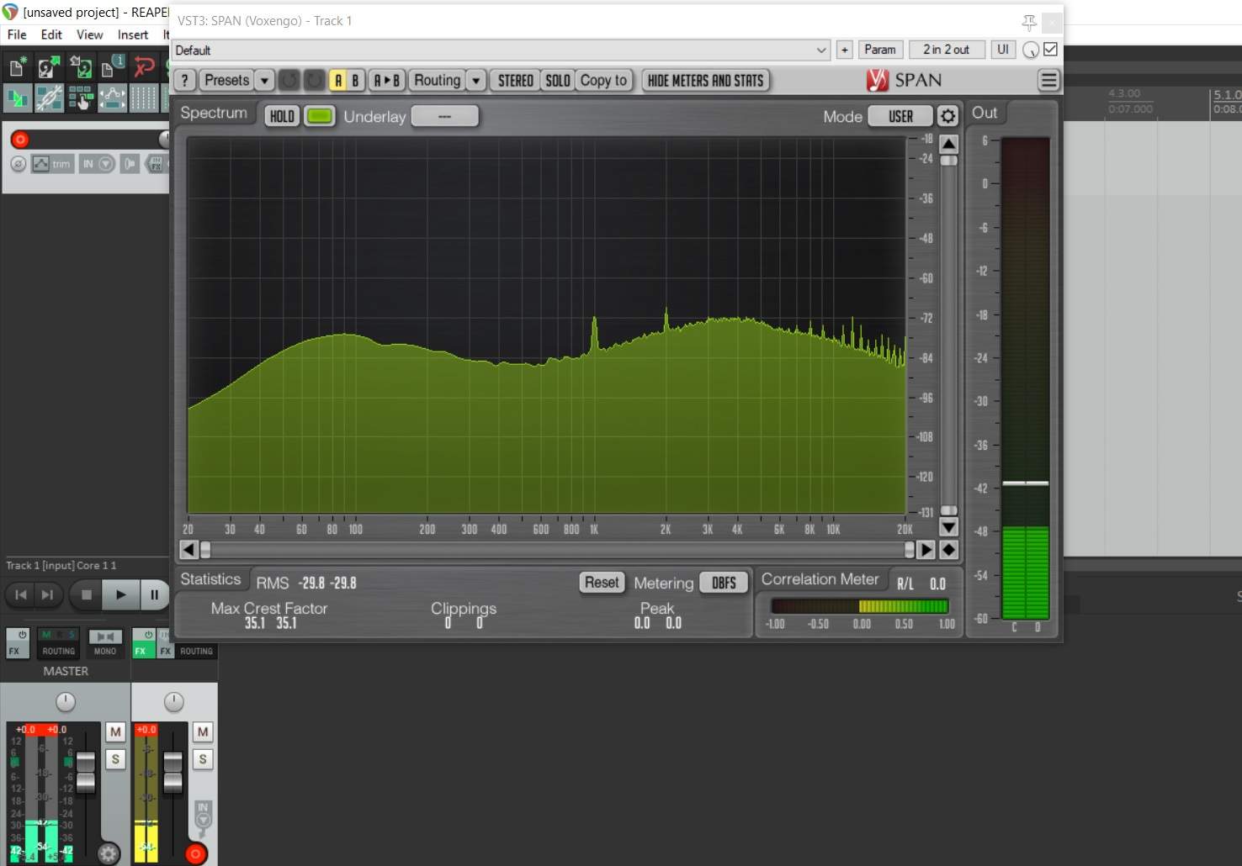Toggle the FX bypass checkbox
Screen dimensions: 1242x866
(x=1051, y=50)
